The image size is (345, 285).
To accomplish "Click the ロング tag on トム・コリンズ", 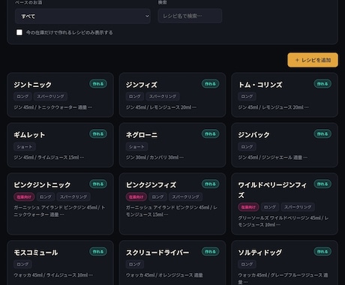I will pos(247,97).
